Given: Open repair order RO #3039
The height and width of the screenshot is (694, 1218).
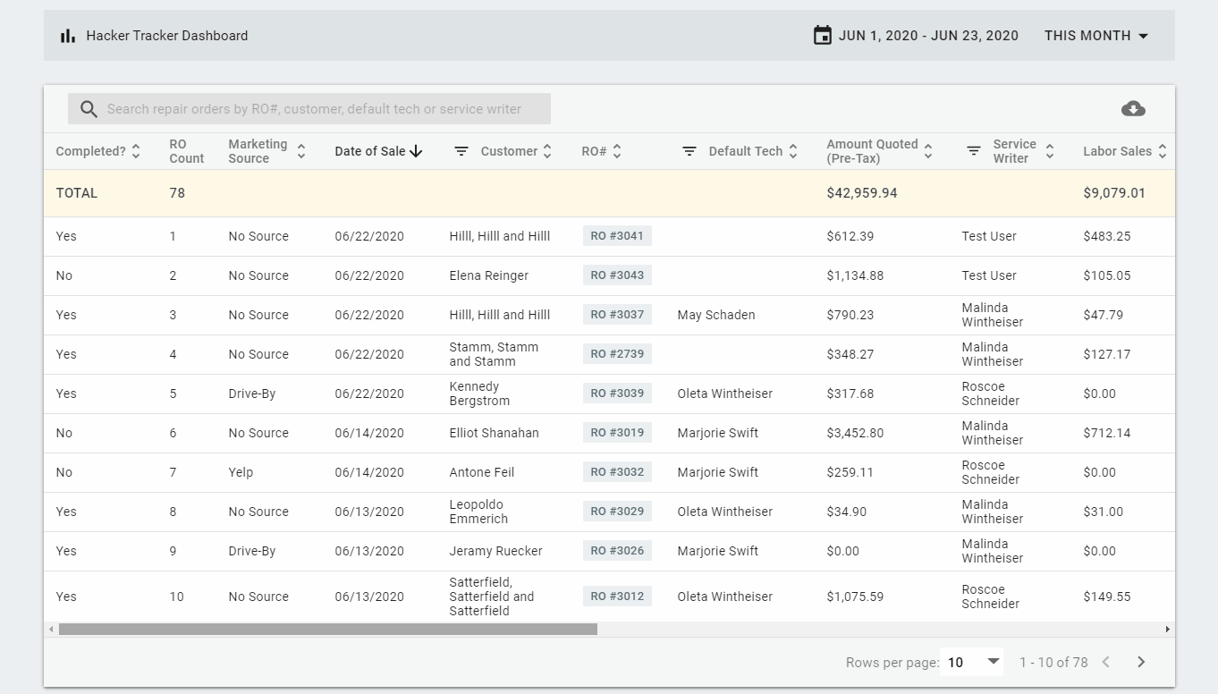Looking at the screenshot, I should coord(617,394).
